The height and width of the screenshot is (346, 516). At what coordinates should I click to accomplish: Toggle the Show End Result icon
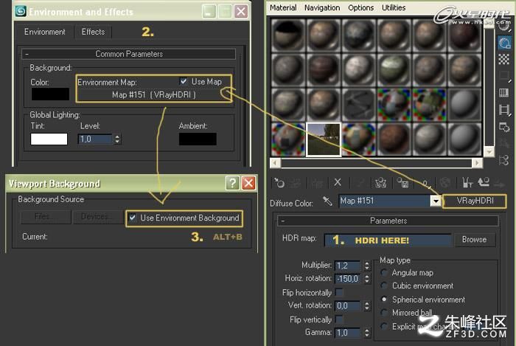coord(467,182)
